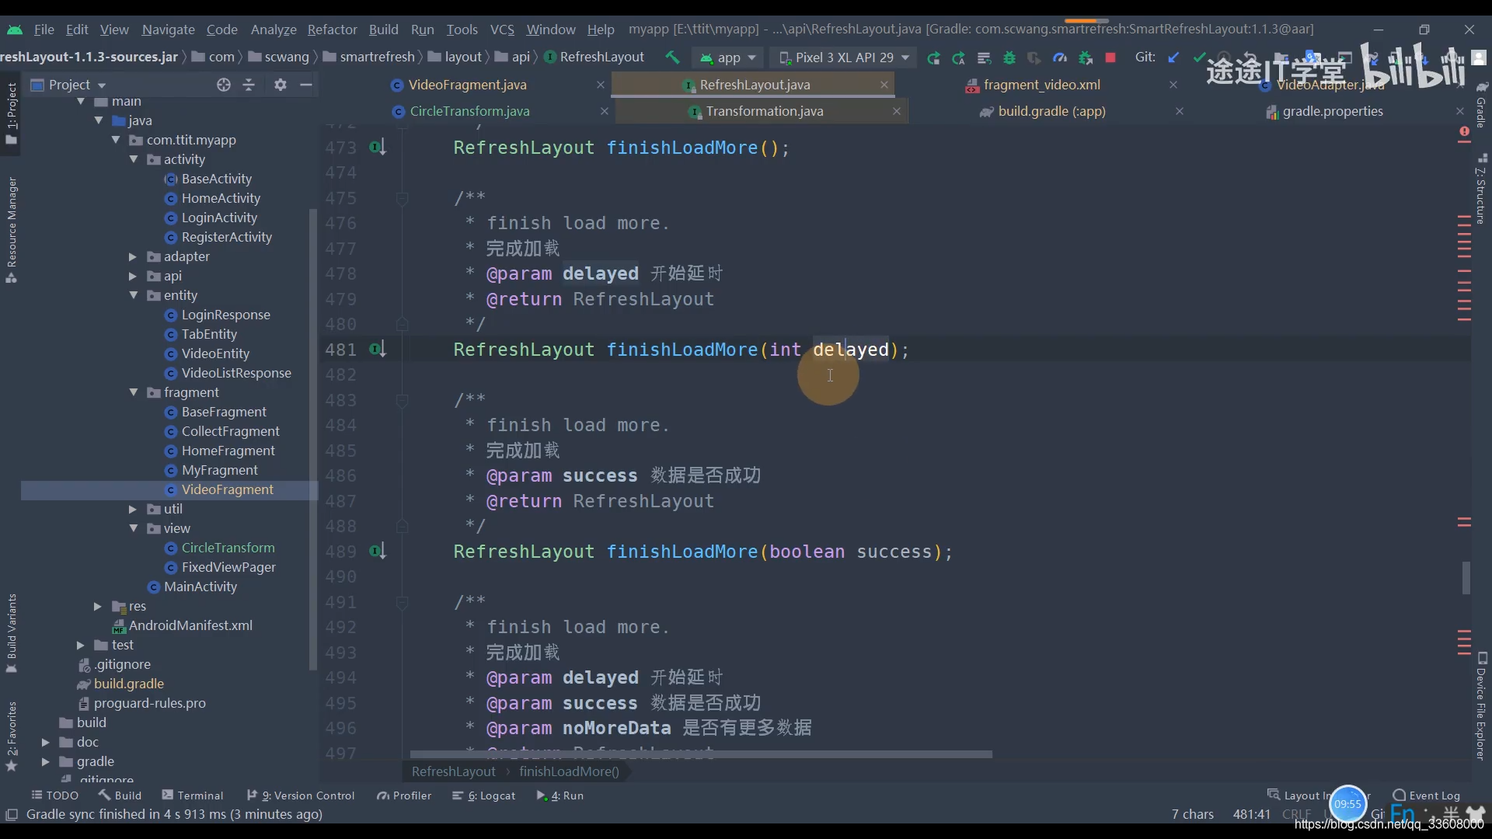Click the Profile app gauge icon
Viewport: 1492px width, 839px height.
point(1060,57)
